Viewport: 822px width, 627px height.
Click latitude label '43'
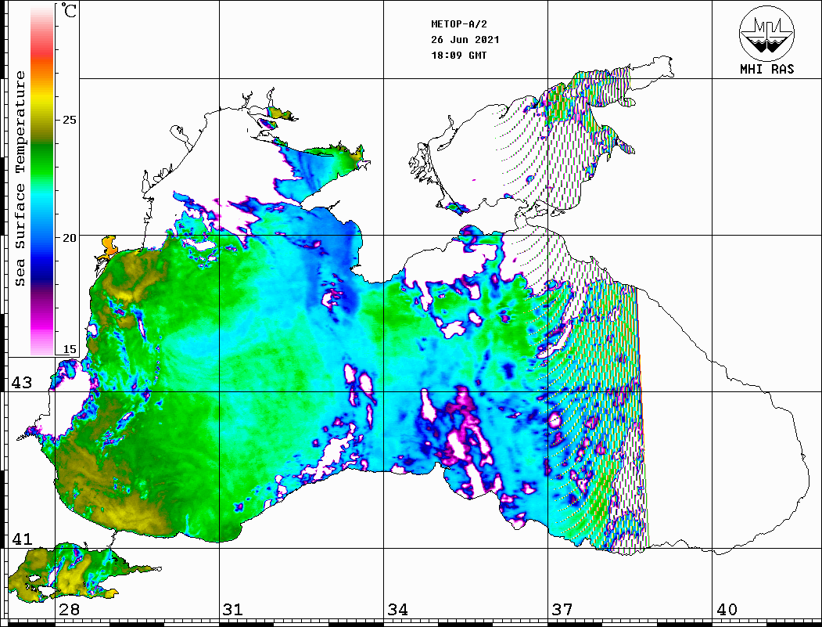pos(22,383)
